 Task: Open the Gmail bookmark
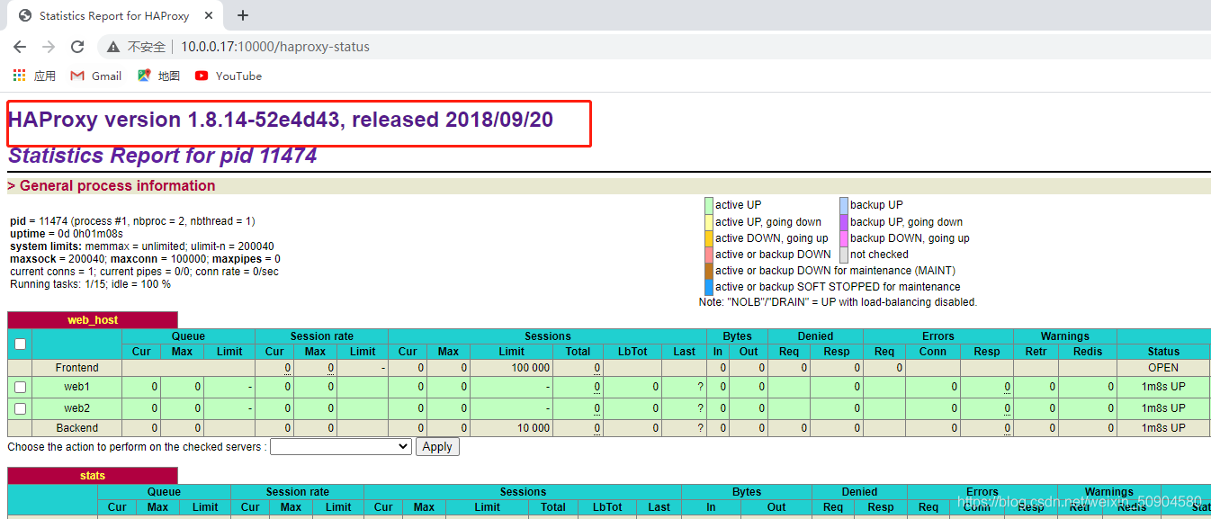pyautogui.click(x=96, y=76)
